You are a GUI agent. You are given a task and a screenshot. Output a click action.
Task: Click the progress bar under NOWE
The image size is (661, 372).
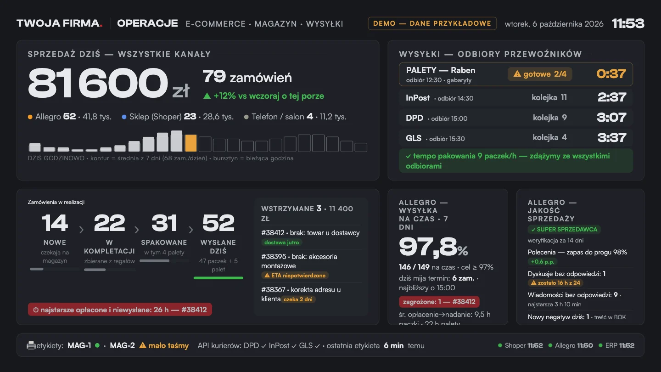[55, 269]
